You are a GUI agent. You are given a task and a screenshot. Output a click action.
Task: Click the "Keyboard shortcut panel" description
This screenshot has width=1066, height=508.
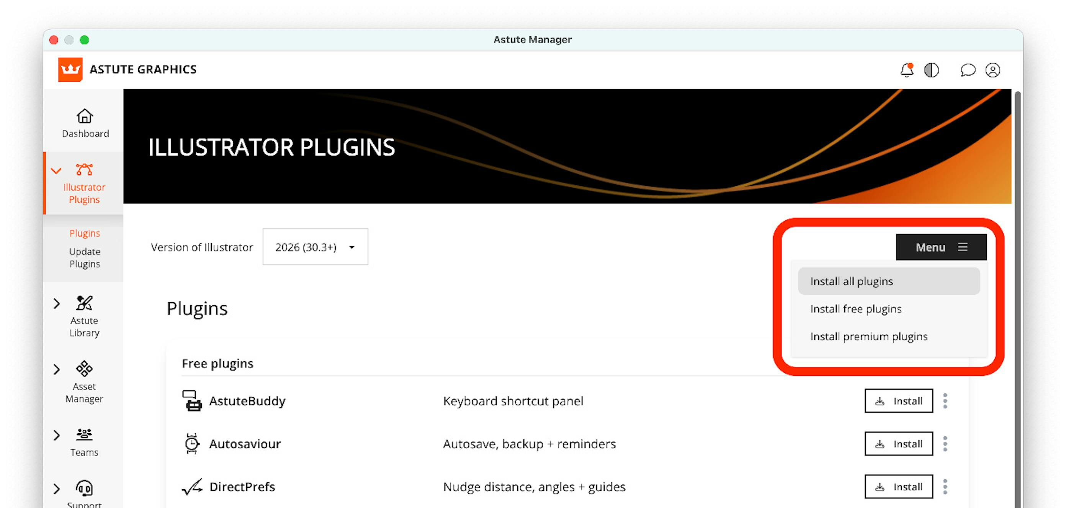513,401
